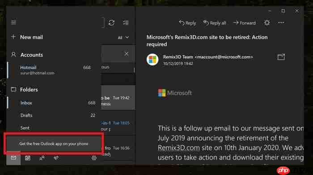Screen dimensions: 313x175
Task: Open the Sent folder
Action: pyautogui.click(x=54, y=128)
